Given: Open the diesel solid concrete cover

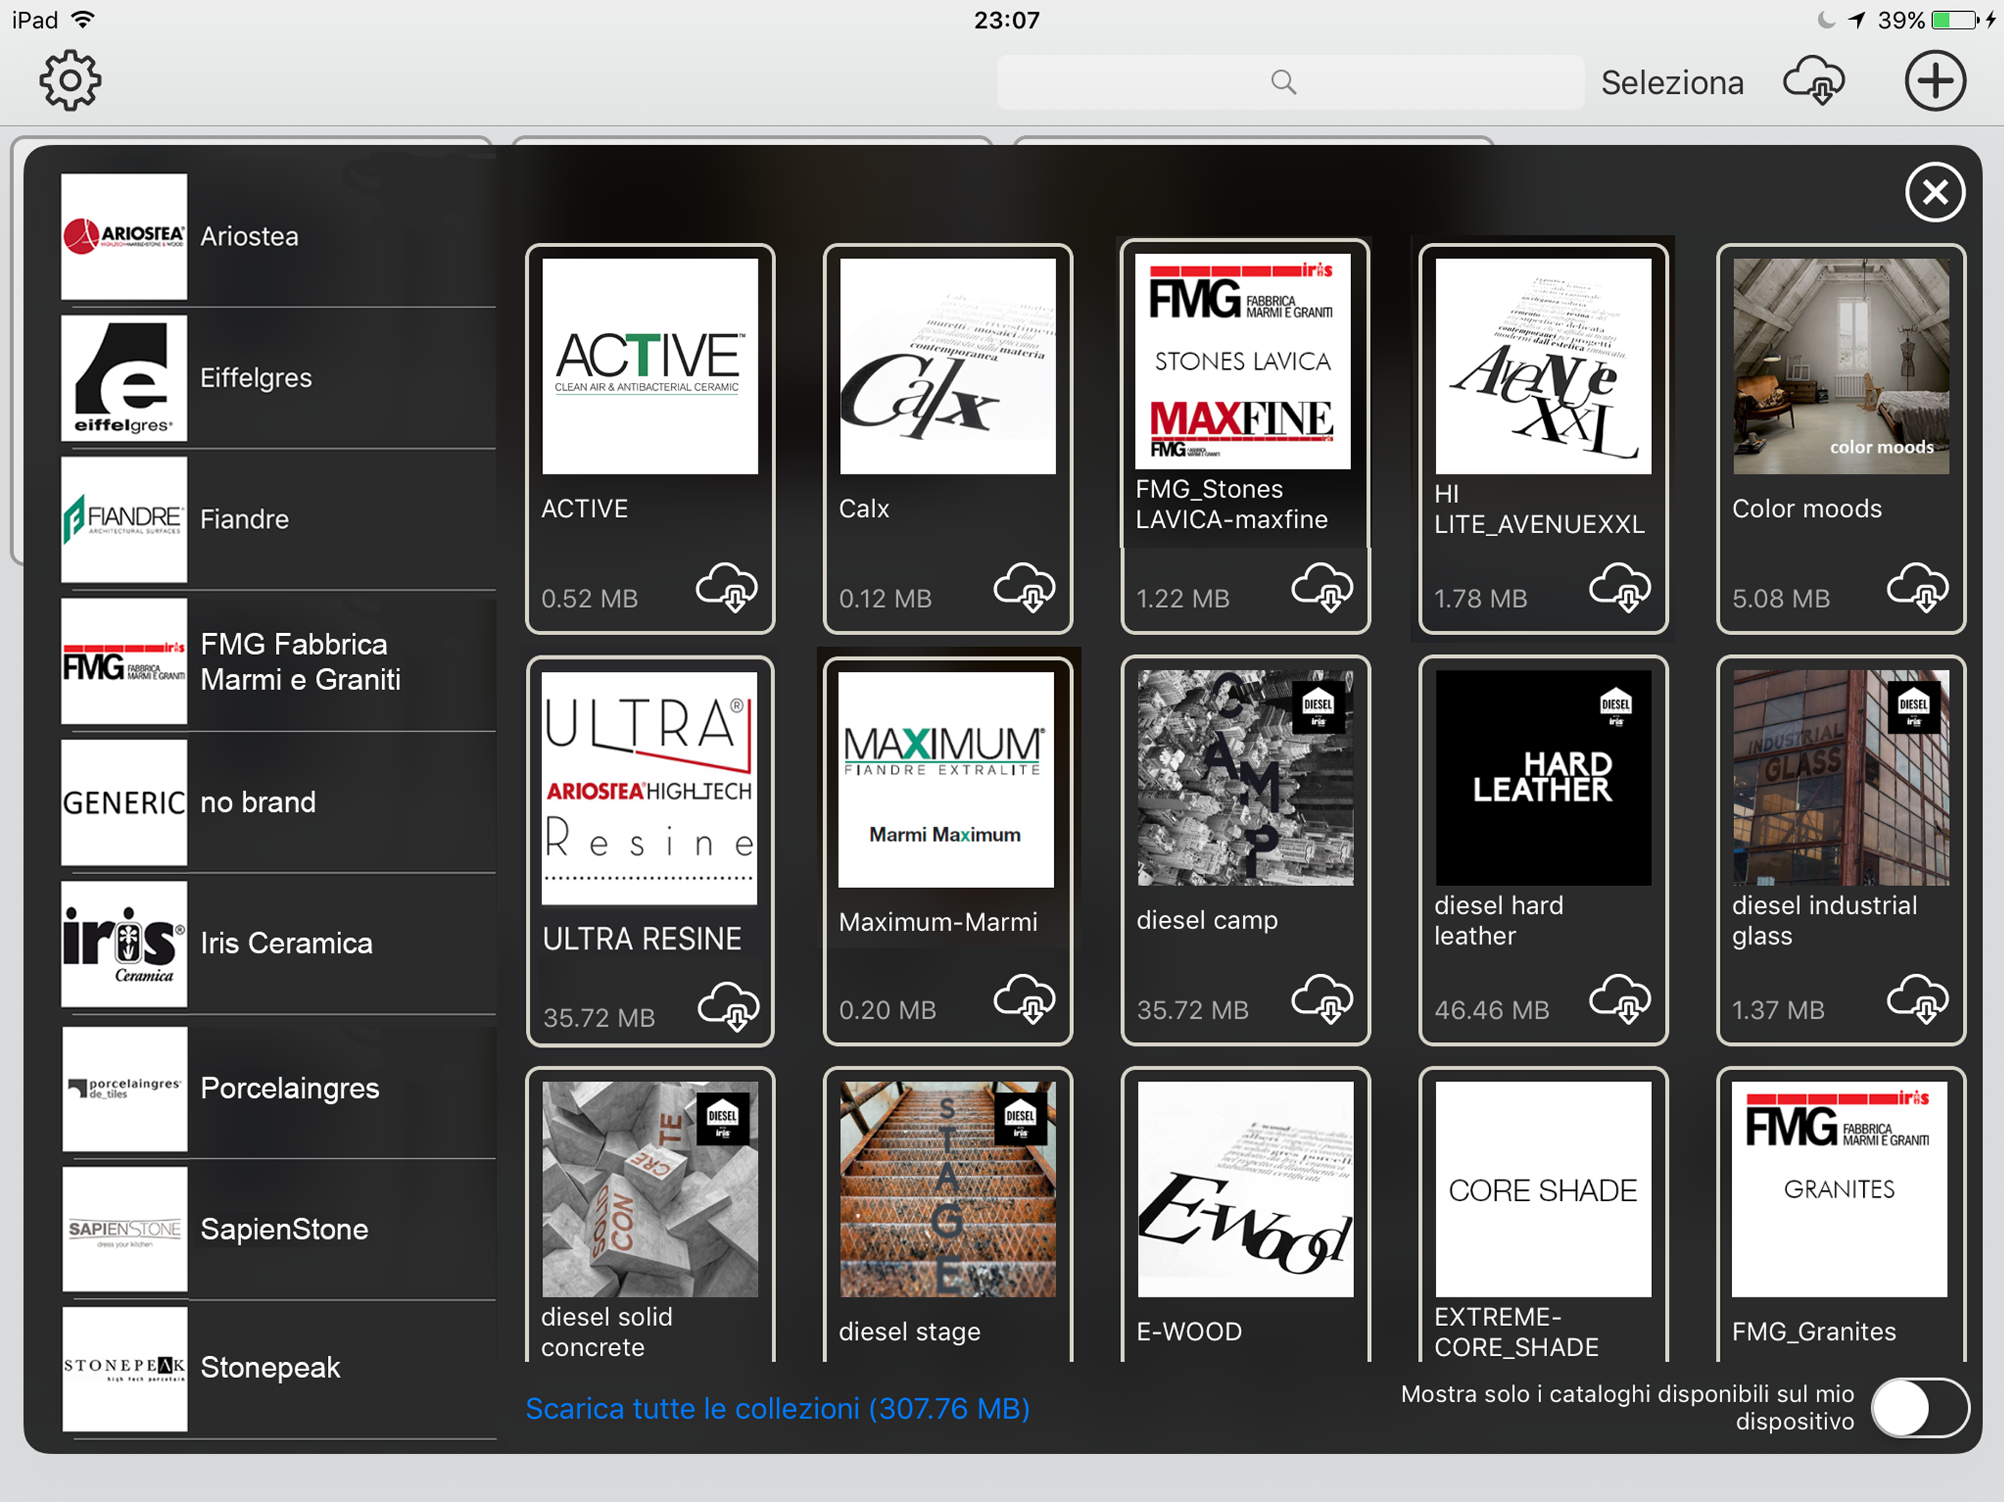Looking at the screenshot, I should click(x=650, y=1189).
